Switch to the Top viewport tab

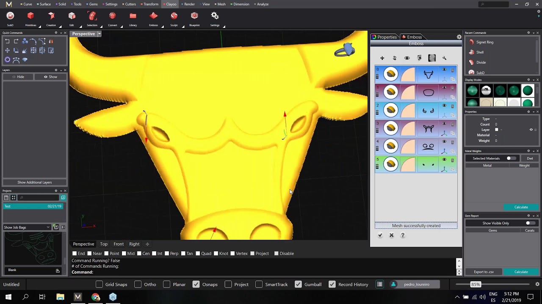104,244
